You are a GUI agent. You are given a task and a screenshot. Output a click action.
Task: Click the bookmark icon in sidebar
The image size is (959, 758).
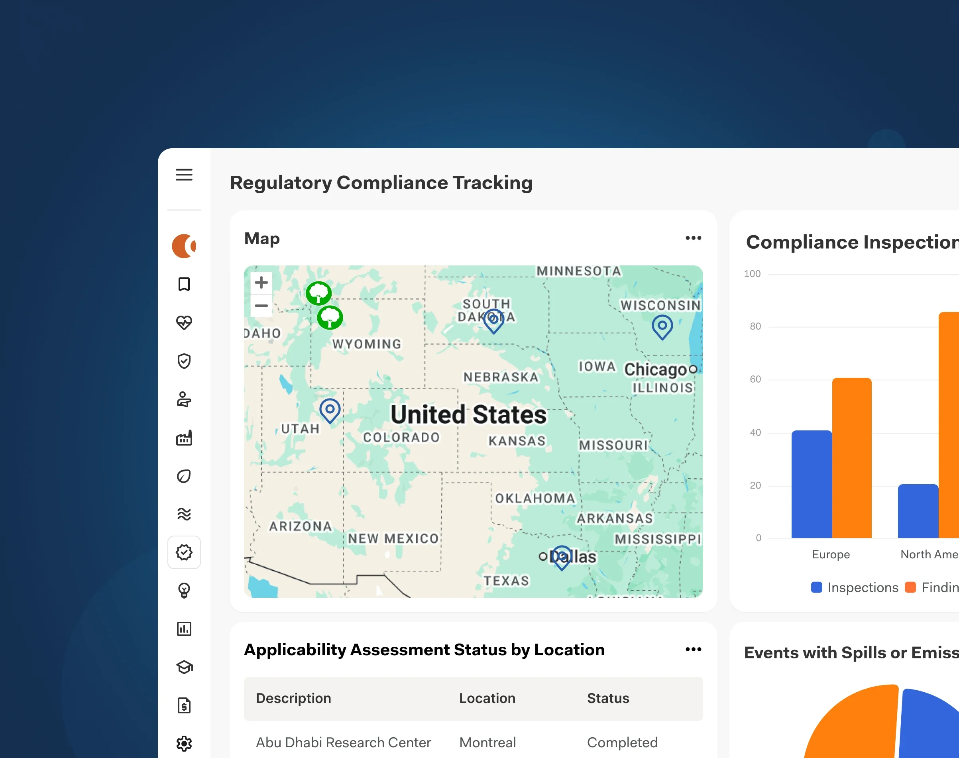pyautogui.click(x=184, y=284)
